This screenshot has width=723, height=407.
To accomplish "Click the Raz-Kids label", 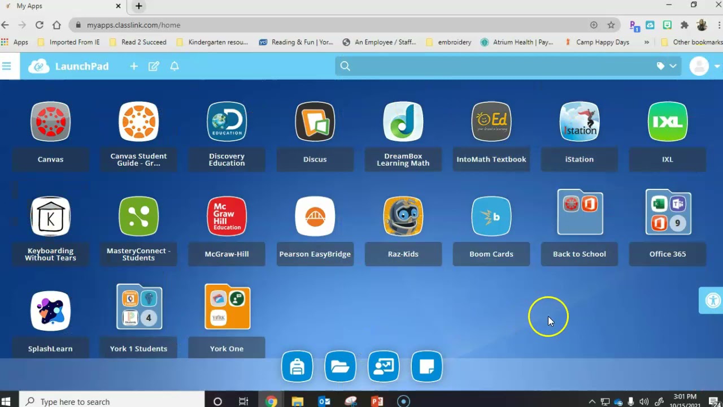I will pos(403,254).
